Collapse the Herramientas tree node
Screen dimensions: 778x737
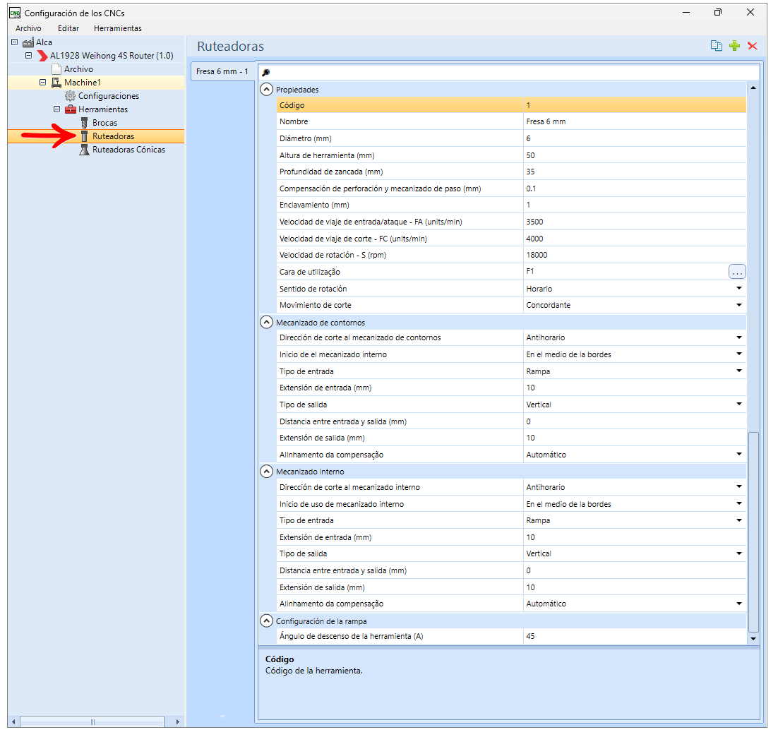coord(56,109)
